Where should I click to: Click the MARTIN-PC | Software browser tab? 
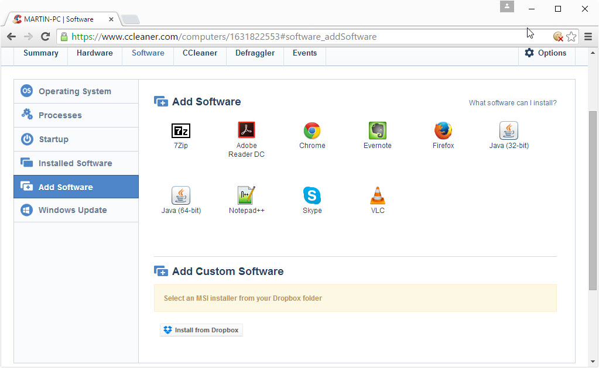pyautogui.click(x=63, y=19)
